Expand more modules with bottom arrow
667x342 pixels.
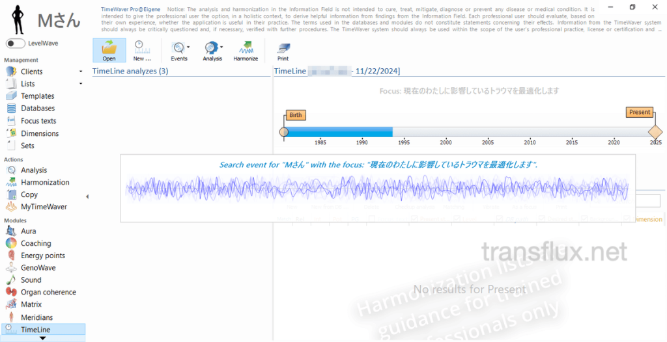coord(42,338)
